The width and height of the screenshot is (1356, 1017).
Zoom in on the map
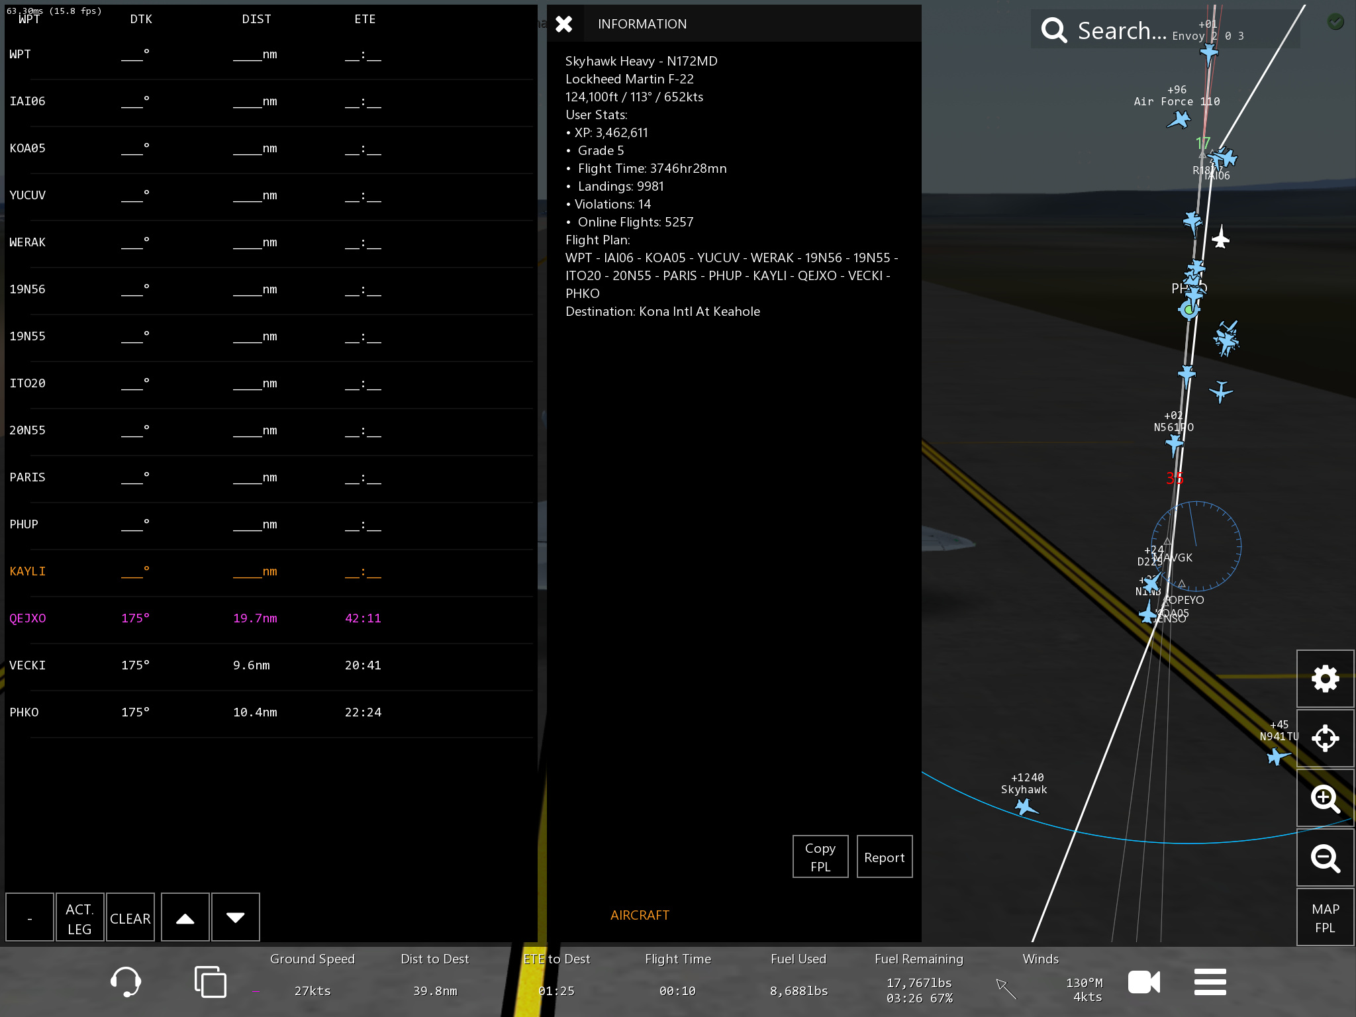1325,798
